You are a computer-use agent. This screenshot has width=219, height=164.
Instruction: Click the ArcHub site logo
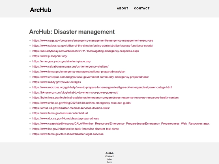point(41,10)
